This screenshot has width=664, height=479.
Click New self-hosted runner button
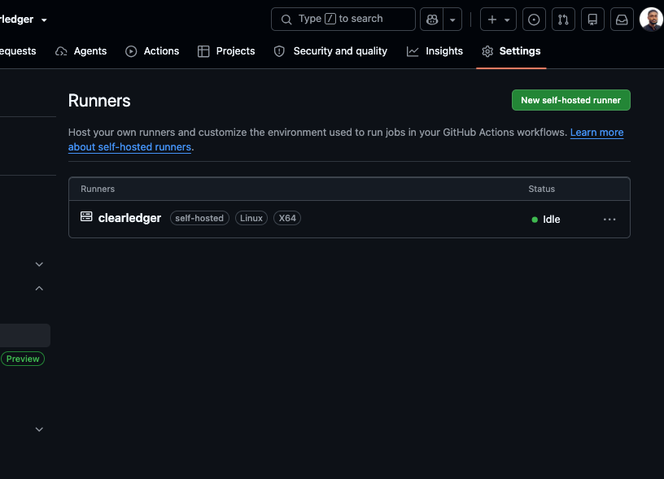pyautogui.click(x=571, y=100)
